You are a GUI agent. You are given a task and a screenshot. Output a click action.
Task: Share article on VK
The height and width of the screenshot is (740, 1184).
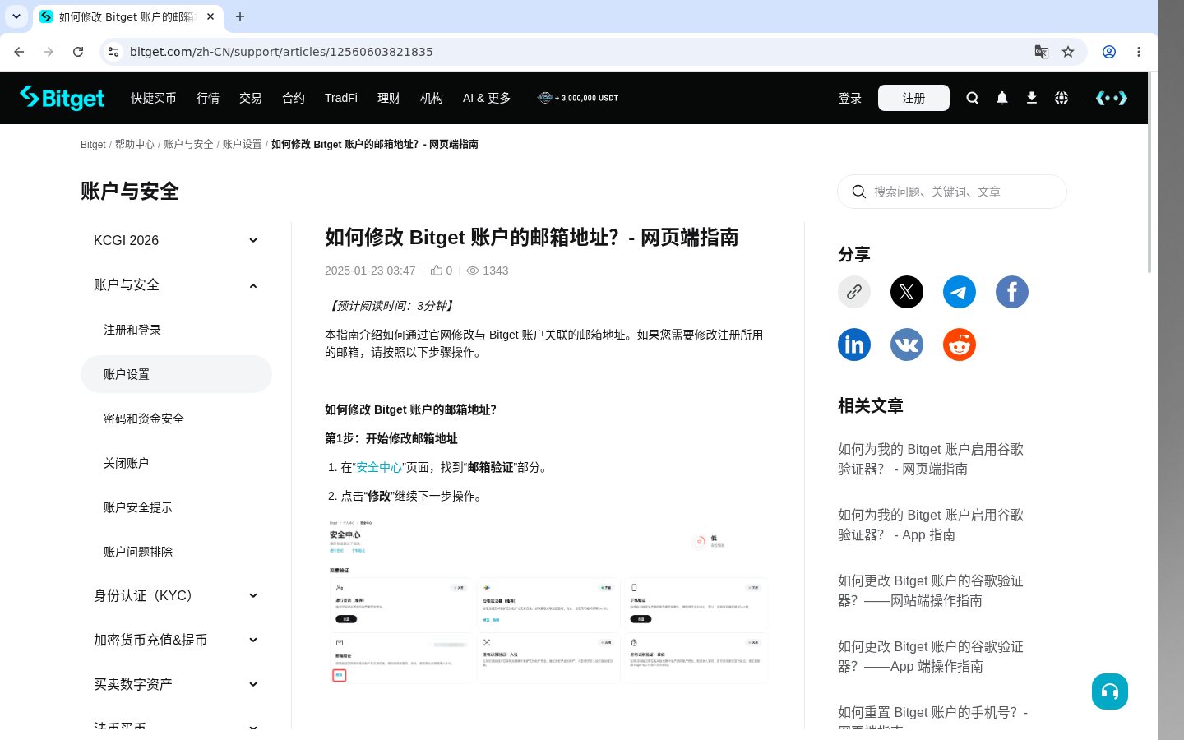tap(907, 345)
